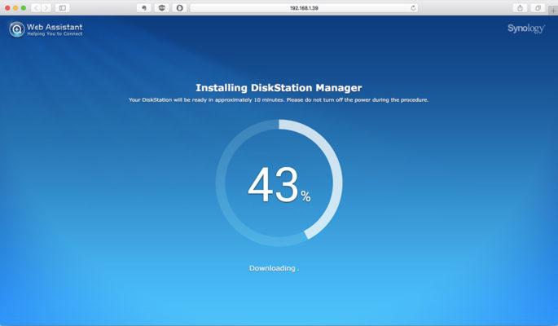Click the Evernote elephant extension icon

[x=144, y=8]
